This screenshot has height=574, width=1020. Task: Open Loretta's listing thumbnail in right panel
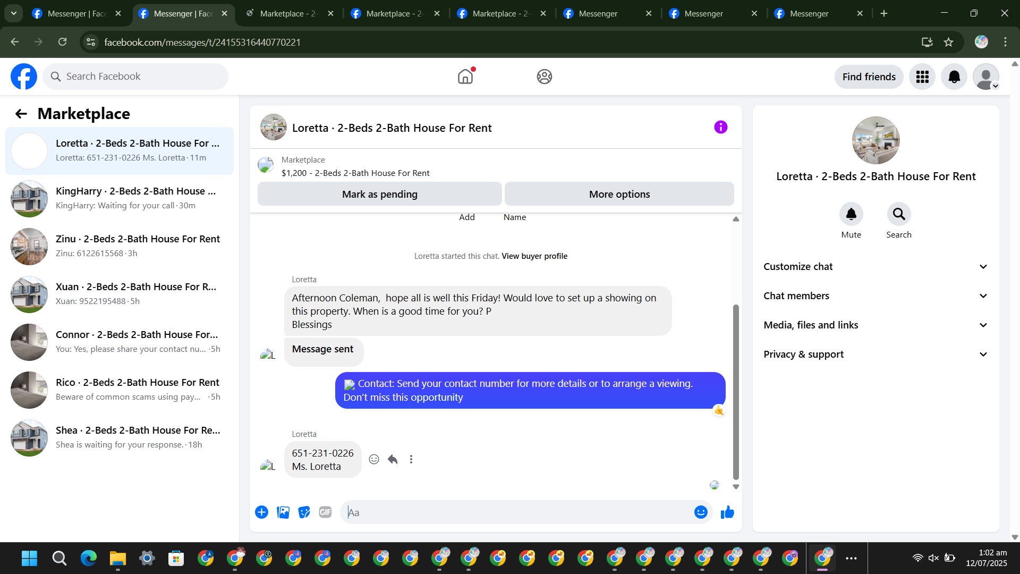tap(875, 140)
